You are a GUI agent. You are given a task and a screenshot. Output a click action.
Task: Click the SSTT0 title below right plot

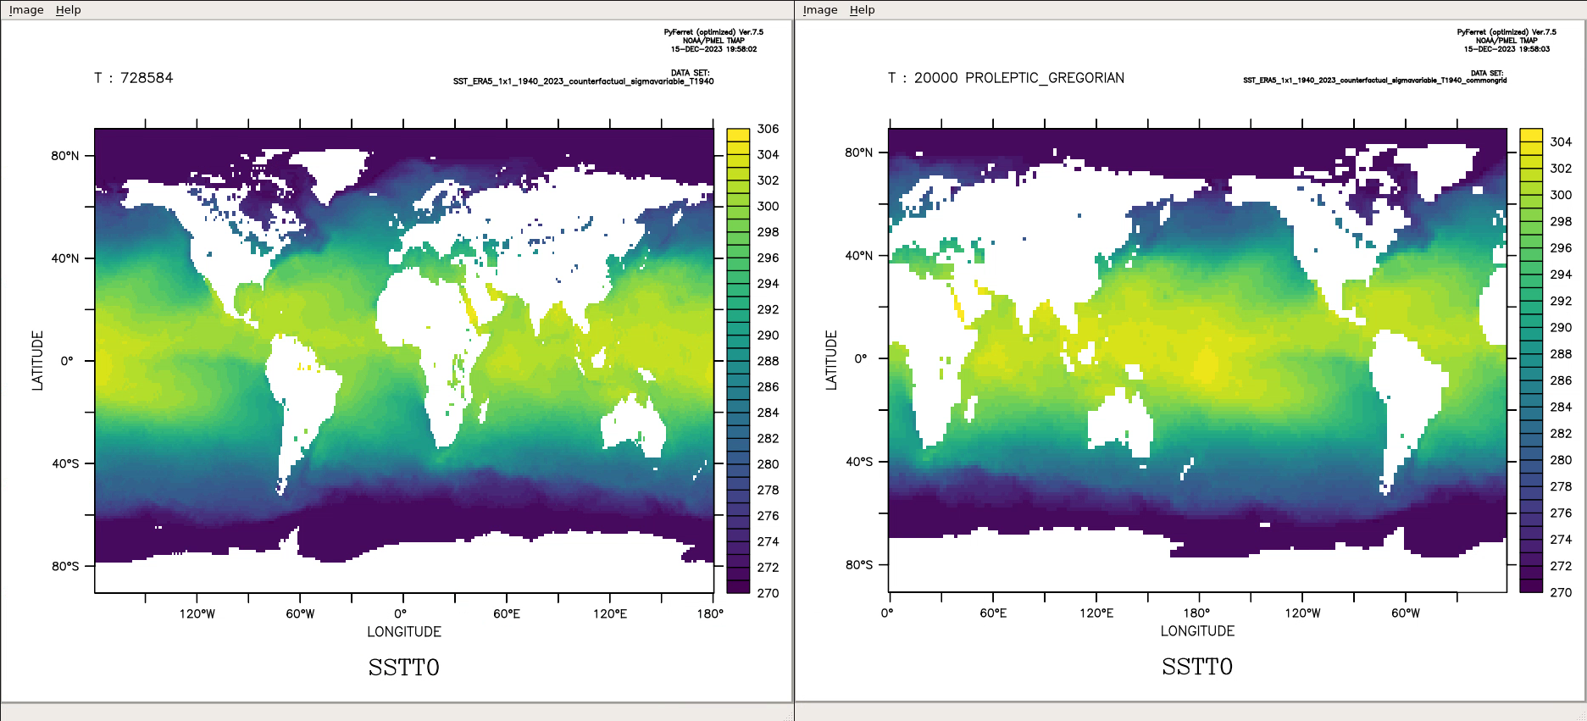1196,667
